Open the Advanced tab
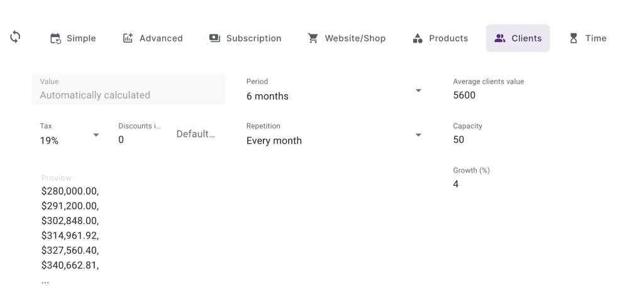 [153, 38]
